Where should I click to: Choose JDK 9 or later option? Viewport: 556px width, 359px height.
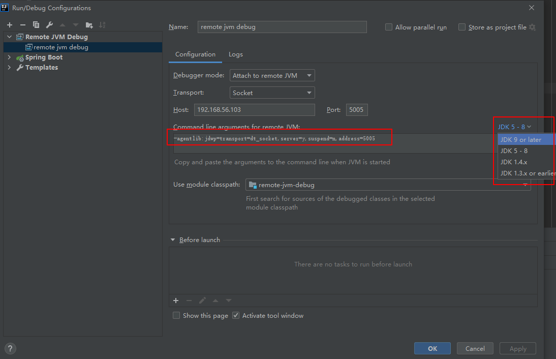point(527,140)
